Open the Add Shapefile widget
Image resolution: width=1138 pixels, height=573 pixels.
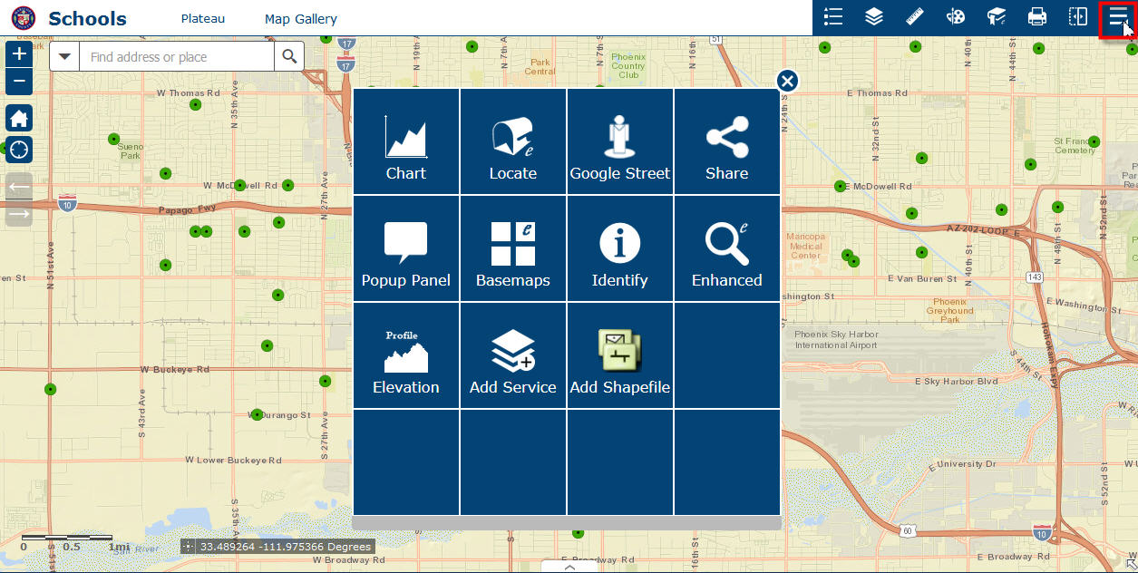[619, 355]
